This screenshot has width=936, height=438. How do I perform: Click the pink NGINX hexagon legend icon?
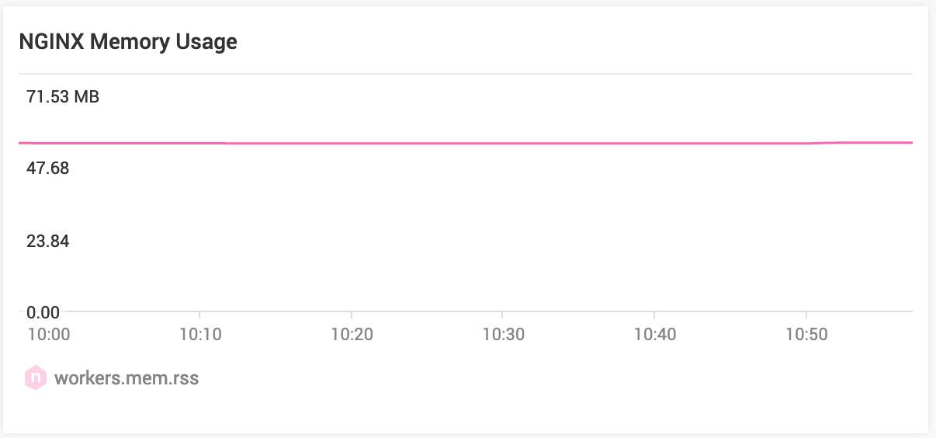pyautogui.click(x=35, y=378)
